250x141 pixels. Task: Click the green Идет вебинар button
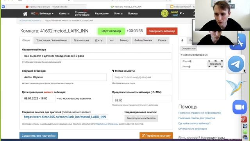click(111, 31)
